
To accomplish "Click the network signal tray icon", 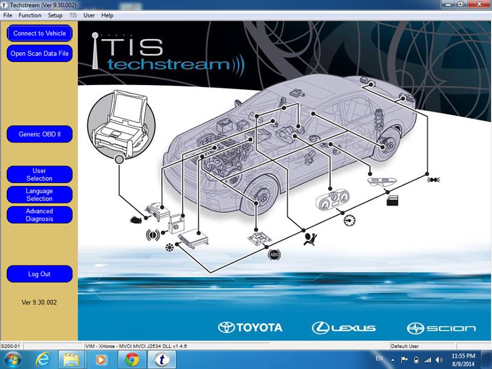I will pyautogui.click(x=427, y=360).
